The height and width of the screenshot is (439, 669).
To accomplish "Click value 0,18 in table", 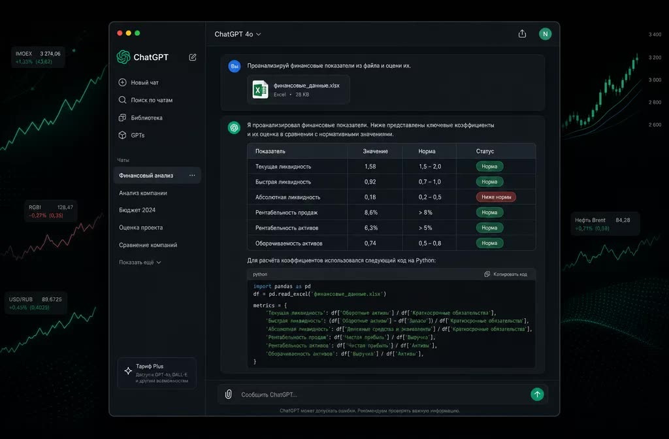I will click(370, 197).
